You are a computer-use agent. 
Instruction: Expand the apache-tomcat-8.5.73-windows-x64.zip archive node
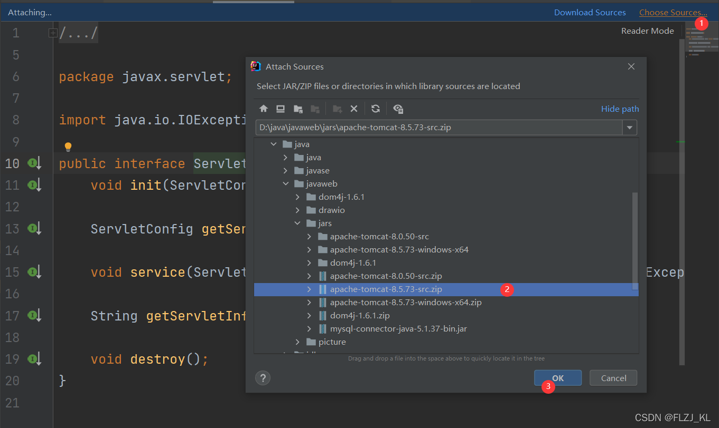coord(310,302)
